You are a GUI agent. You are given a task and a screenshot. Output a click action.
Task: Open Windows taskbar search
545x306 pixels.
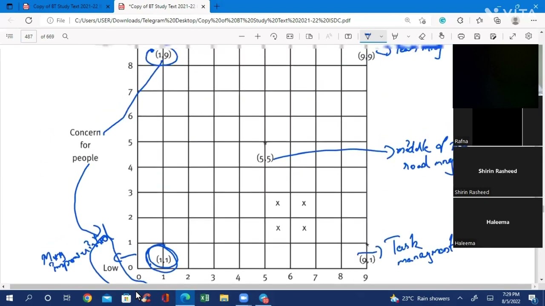29,298
